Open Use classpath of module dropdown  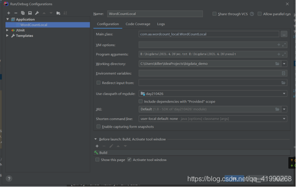tap(284, 93)
